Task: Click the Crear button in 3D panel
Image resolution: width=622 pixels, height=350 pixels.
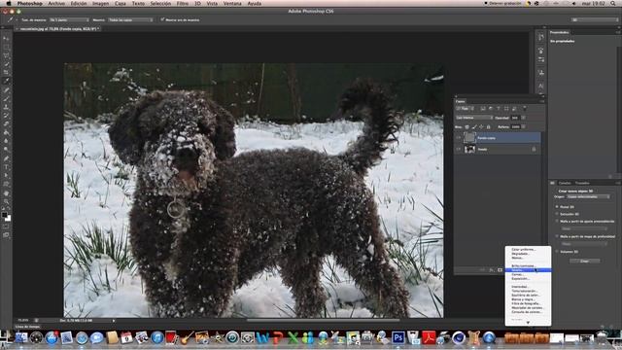Action: click(x=585, y=262)
